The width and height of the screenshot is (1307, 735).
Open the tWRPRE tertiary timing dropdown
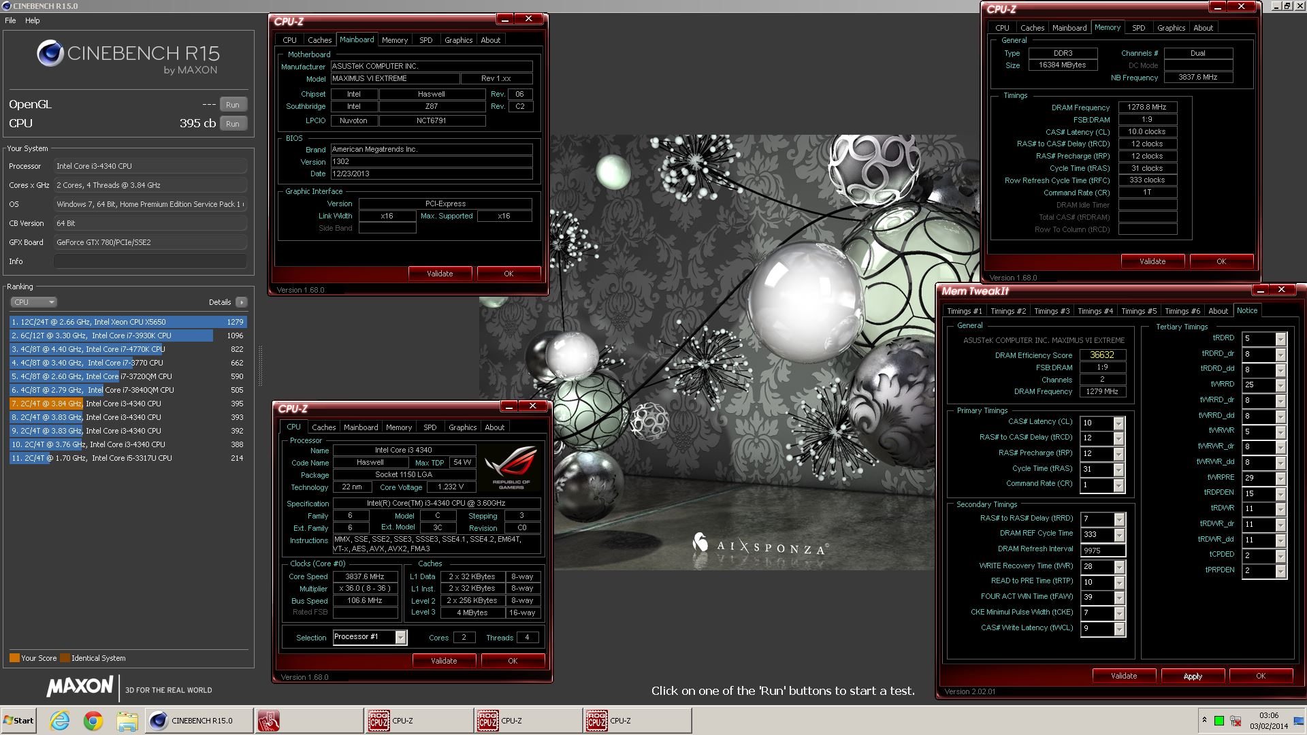[1280, 478]
